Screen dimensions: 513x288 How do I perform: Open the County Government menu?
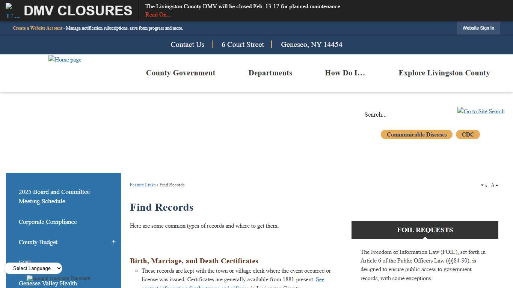[x=181, y=73]
